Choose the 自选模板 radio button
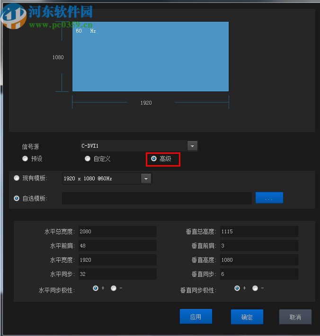 pyautogui.click(x=17, y=198)
